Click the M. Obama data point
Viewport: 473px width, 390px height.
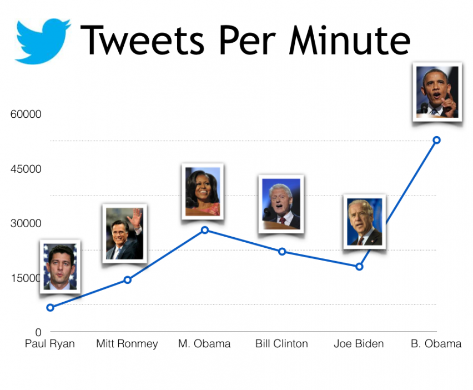click(x=204, y=229)
